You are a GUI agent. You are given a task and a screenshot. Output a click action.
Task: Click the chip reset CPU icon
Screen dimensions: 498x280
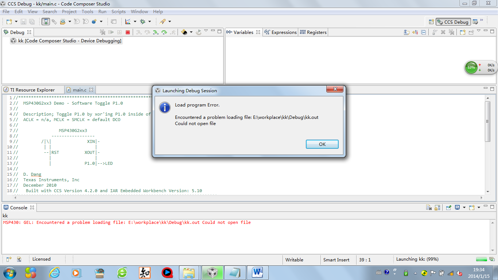click(184, 32)
